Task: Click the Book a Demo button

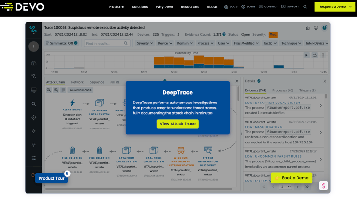Action: click(291, 178)
